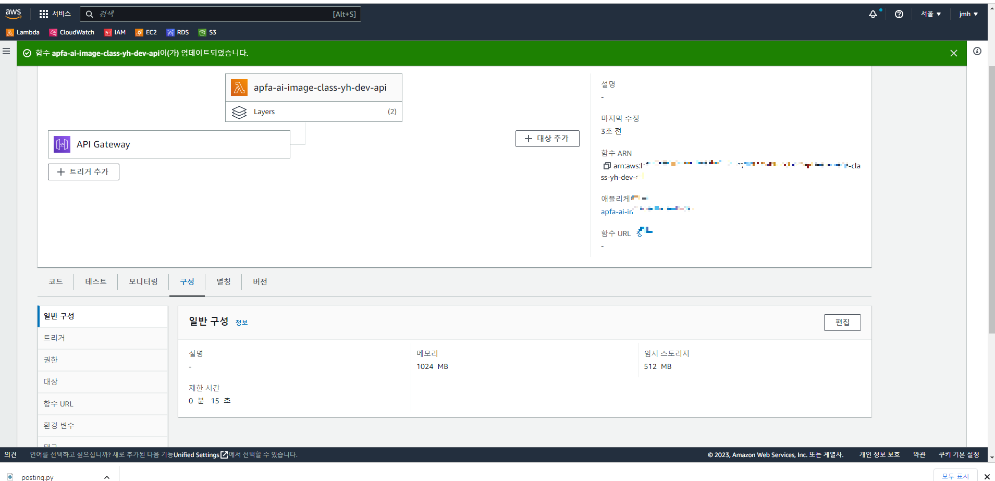This screenshot has width=995, height=481.
Task: Select the Lambda function box apfa-ai-image-class-yh-dev-api
Action: pyautogui.click(x=314, y=88)
